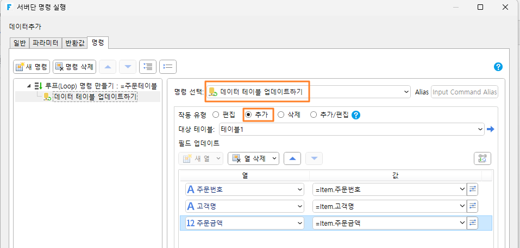This screenshot has height=248, width=520.
Task: Click the help icon next to 추가/편집
Action: 356,115
